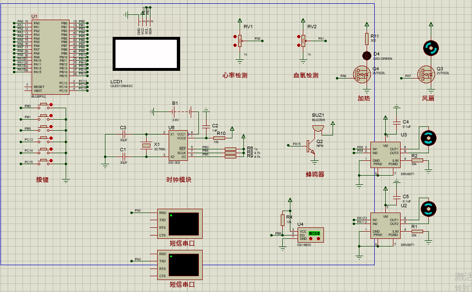Push the key switch on the PC15 line
The width and height of the screenshot is (472, 292).
click(44, 162)
